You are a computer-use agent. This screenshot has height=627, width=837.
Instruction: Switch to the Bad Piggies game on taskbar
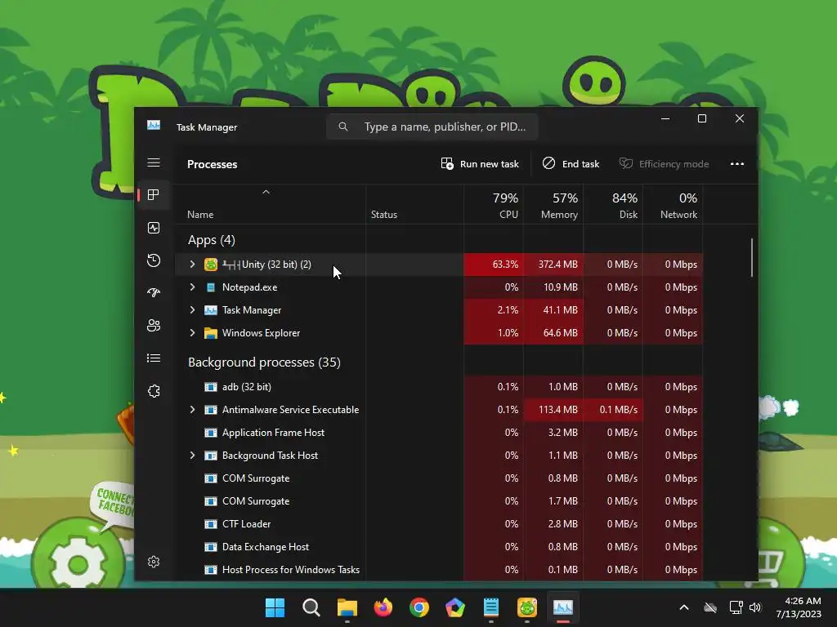(527, 607)
